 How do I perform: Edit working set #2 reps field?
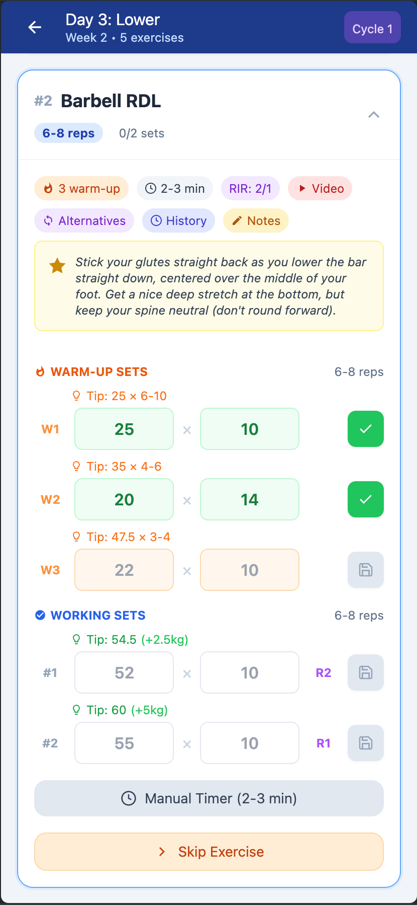click(249, 743)
